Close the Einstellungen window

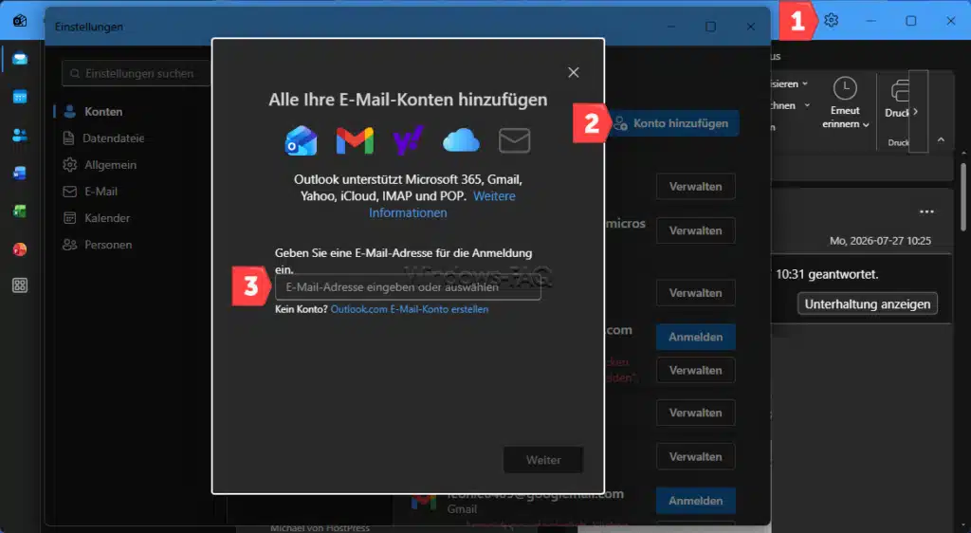(x=751, y=27)
